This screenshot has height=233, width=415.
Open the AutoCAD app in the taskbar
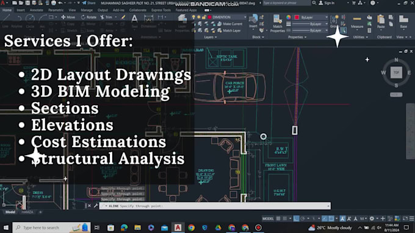178,228
